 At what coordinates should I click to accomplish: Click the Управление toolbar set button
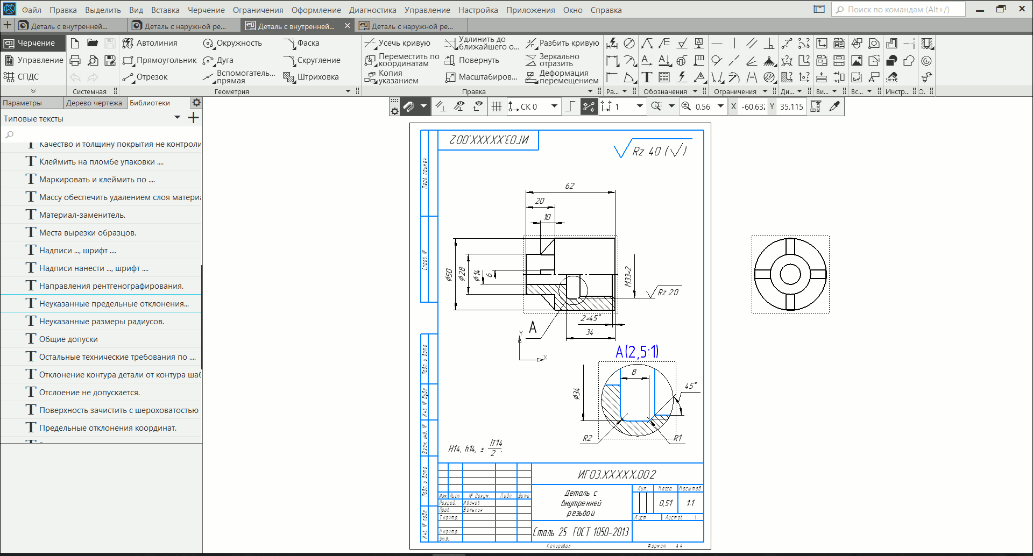coord(33,60)
